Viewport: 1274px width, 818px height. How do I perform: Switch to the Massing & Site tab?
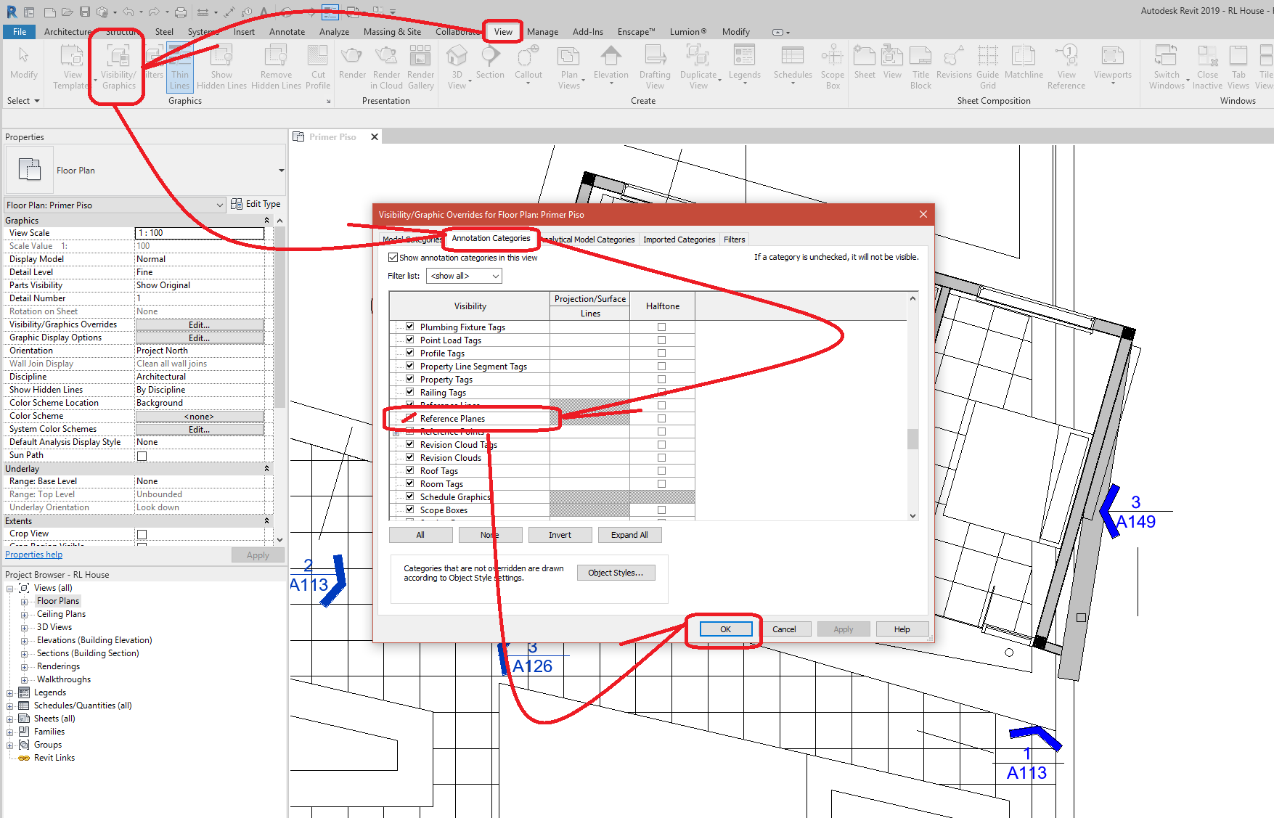tap(392, 32)
